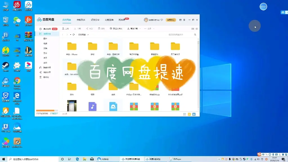Screen dimensions: 288x162
Task: Open the mail icon in Netdisk title bar
Action: point(180,20)
